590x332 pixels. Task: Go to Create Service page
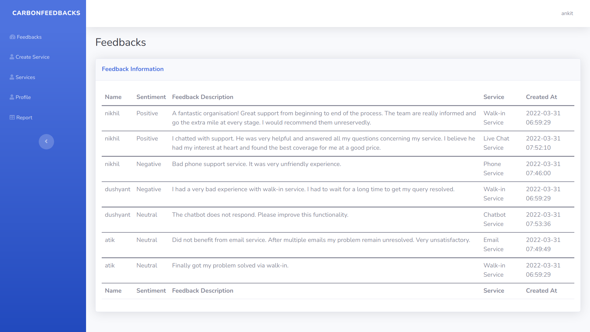pyautogui.click(x=33, y=57)
